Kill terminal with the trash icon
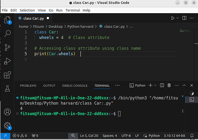The width and height of the screenshot is (198, 140). pyautogui.click(x=169, y=85)
